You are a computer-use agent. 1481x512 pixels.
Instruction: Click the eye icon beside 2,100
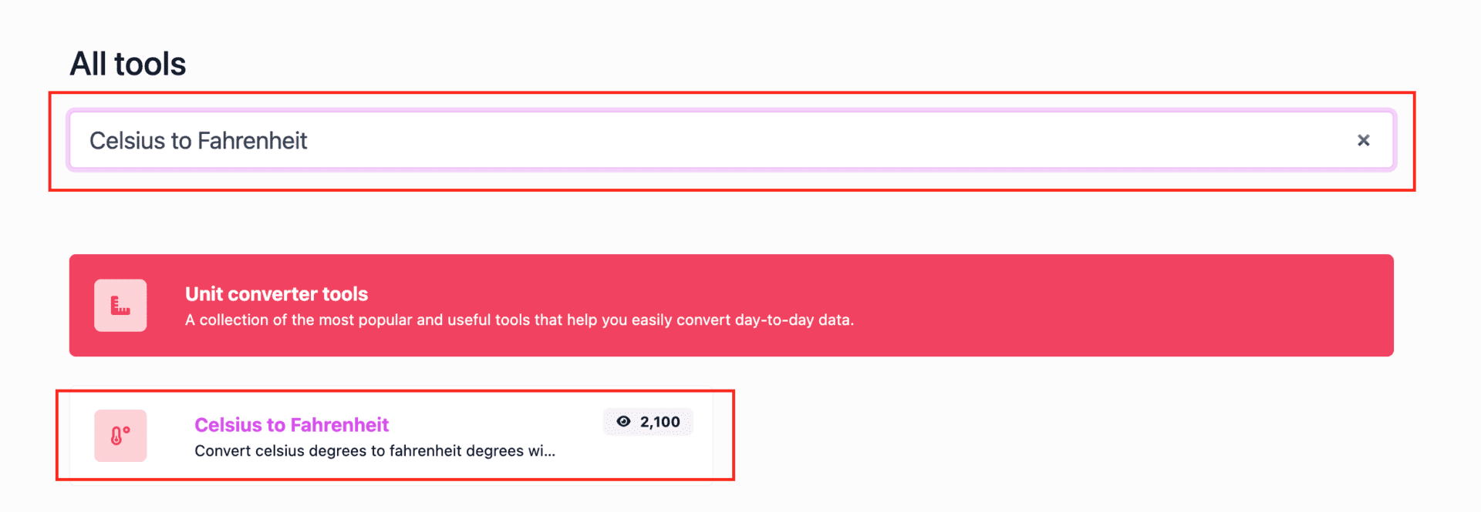coord(623,422)
